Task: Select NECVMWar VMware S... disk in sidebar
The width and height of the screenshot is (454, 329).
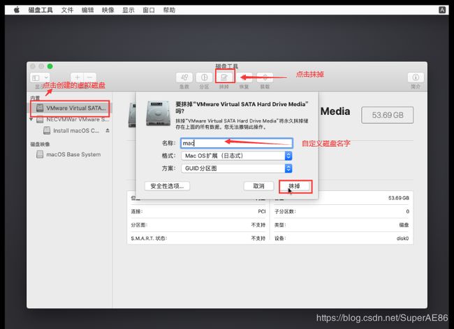Action: pos(73,119)
